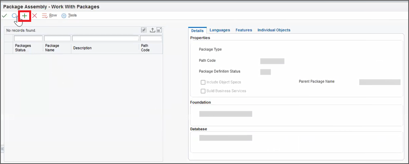Click the Path Code column header
Image resolution: width=409 pixels, height=164 pixels.
[151, 48]
